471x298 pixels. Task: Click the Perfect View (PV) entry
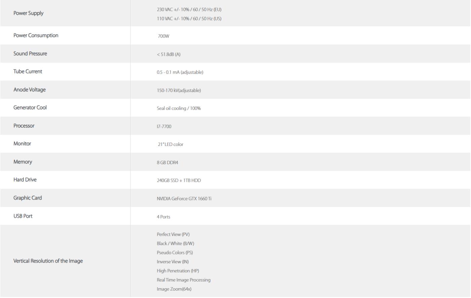(173, 234)
